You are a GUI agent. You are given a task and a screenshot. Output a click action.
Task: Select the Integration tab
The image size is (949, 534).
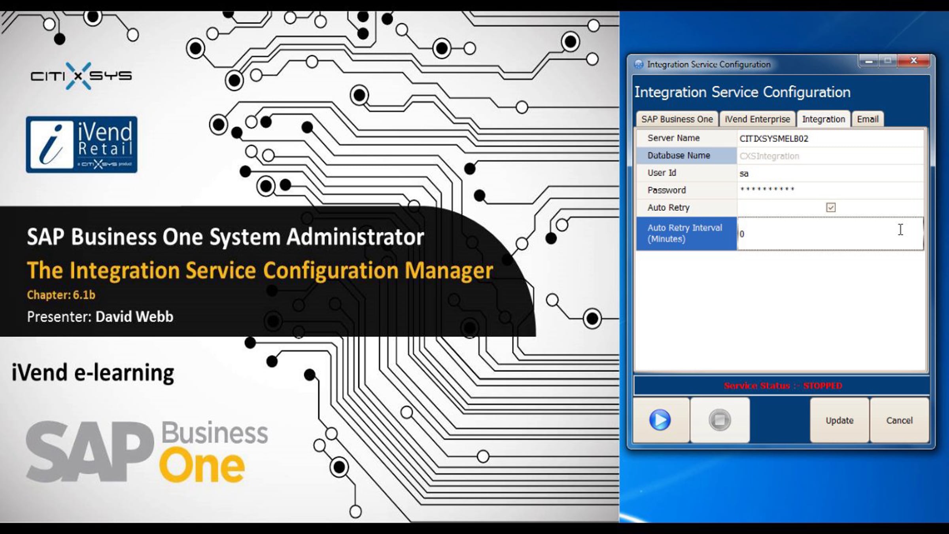823,119
